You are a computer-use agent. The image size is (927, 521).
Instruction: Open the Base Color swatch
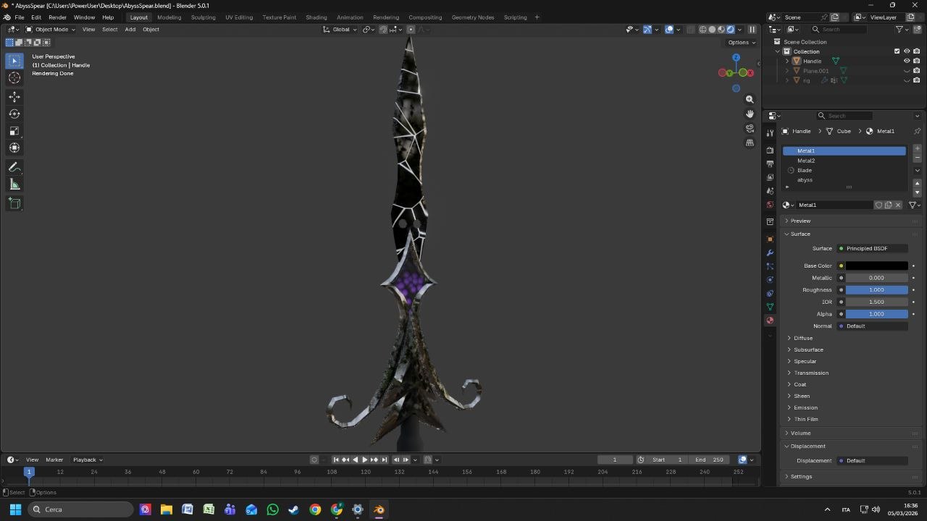(876, 266)
